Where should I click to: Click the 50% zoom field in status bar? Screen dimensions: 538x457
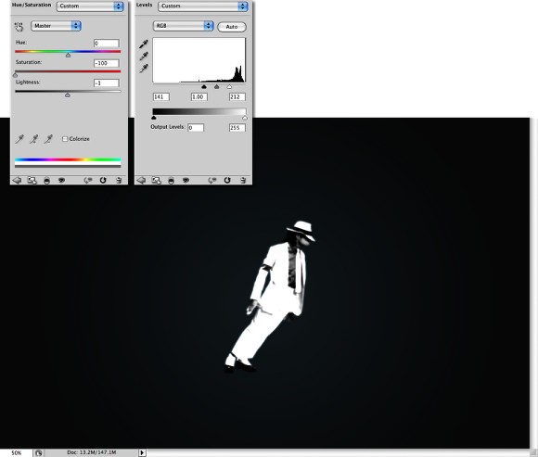coord(17,453)
